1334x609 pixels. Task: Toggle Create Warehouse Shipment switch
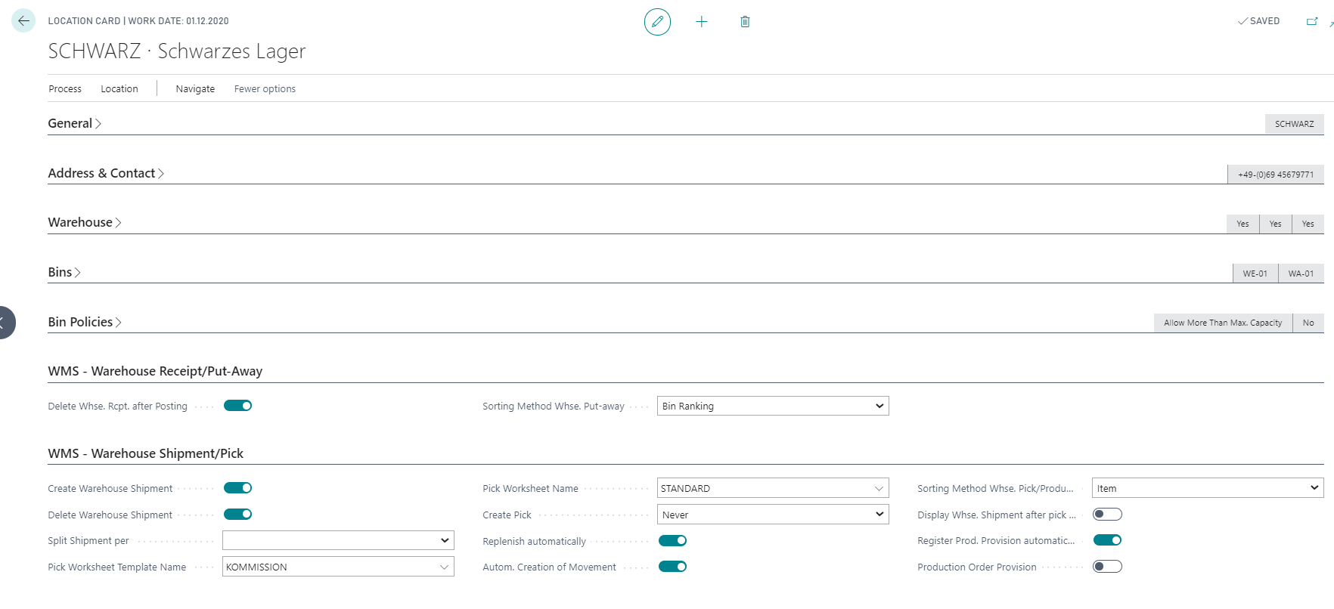(237, 488)
